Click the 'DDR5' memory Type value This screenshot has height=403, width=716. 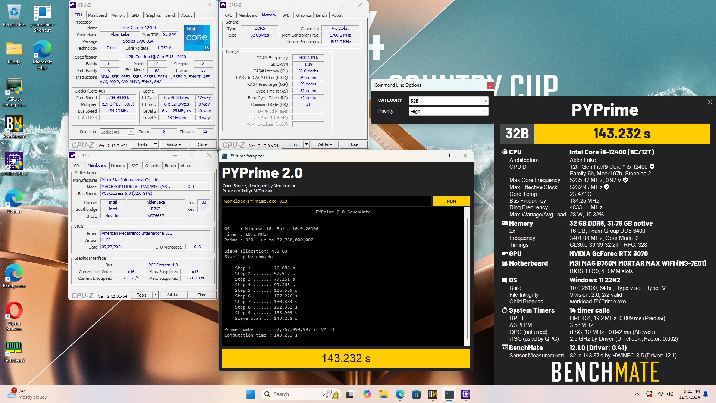click(260, 28)
